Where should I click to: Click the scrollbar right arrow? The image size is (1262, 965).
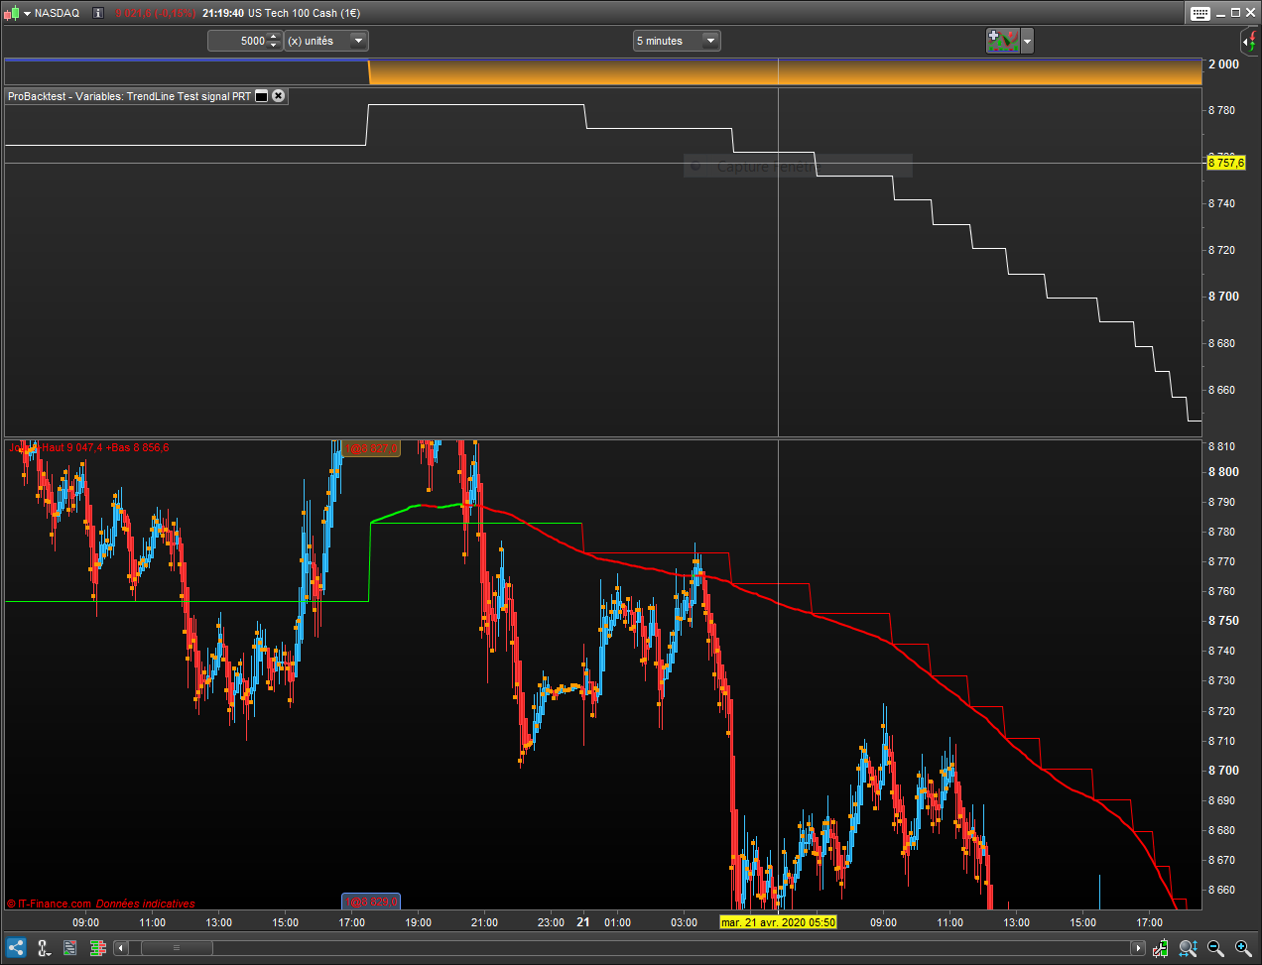1138,948
